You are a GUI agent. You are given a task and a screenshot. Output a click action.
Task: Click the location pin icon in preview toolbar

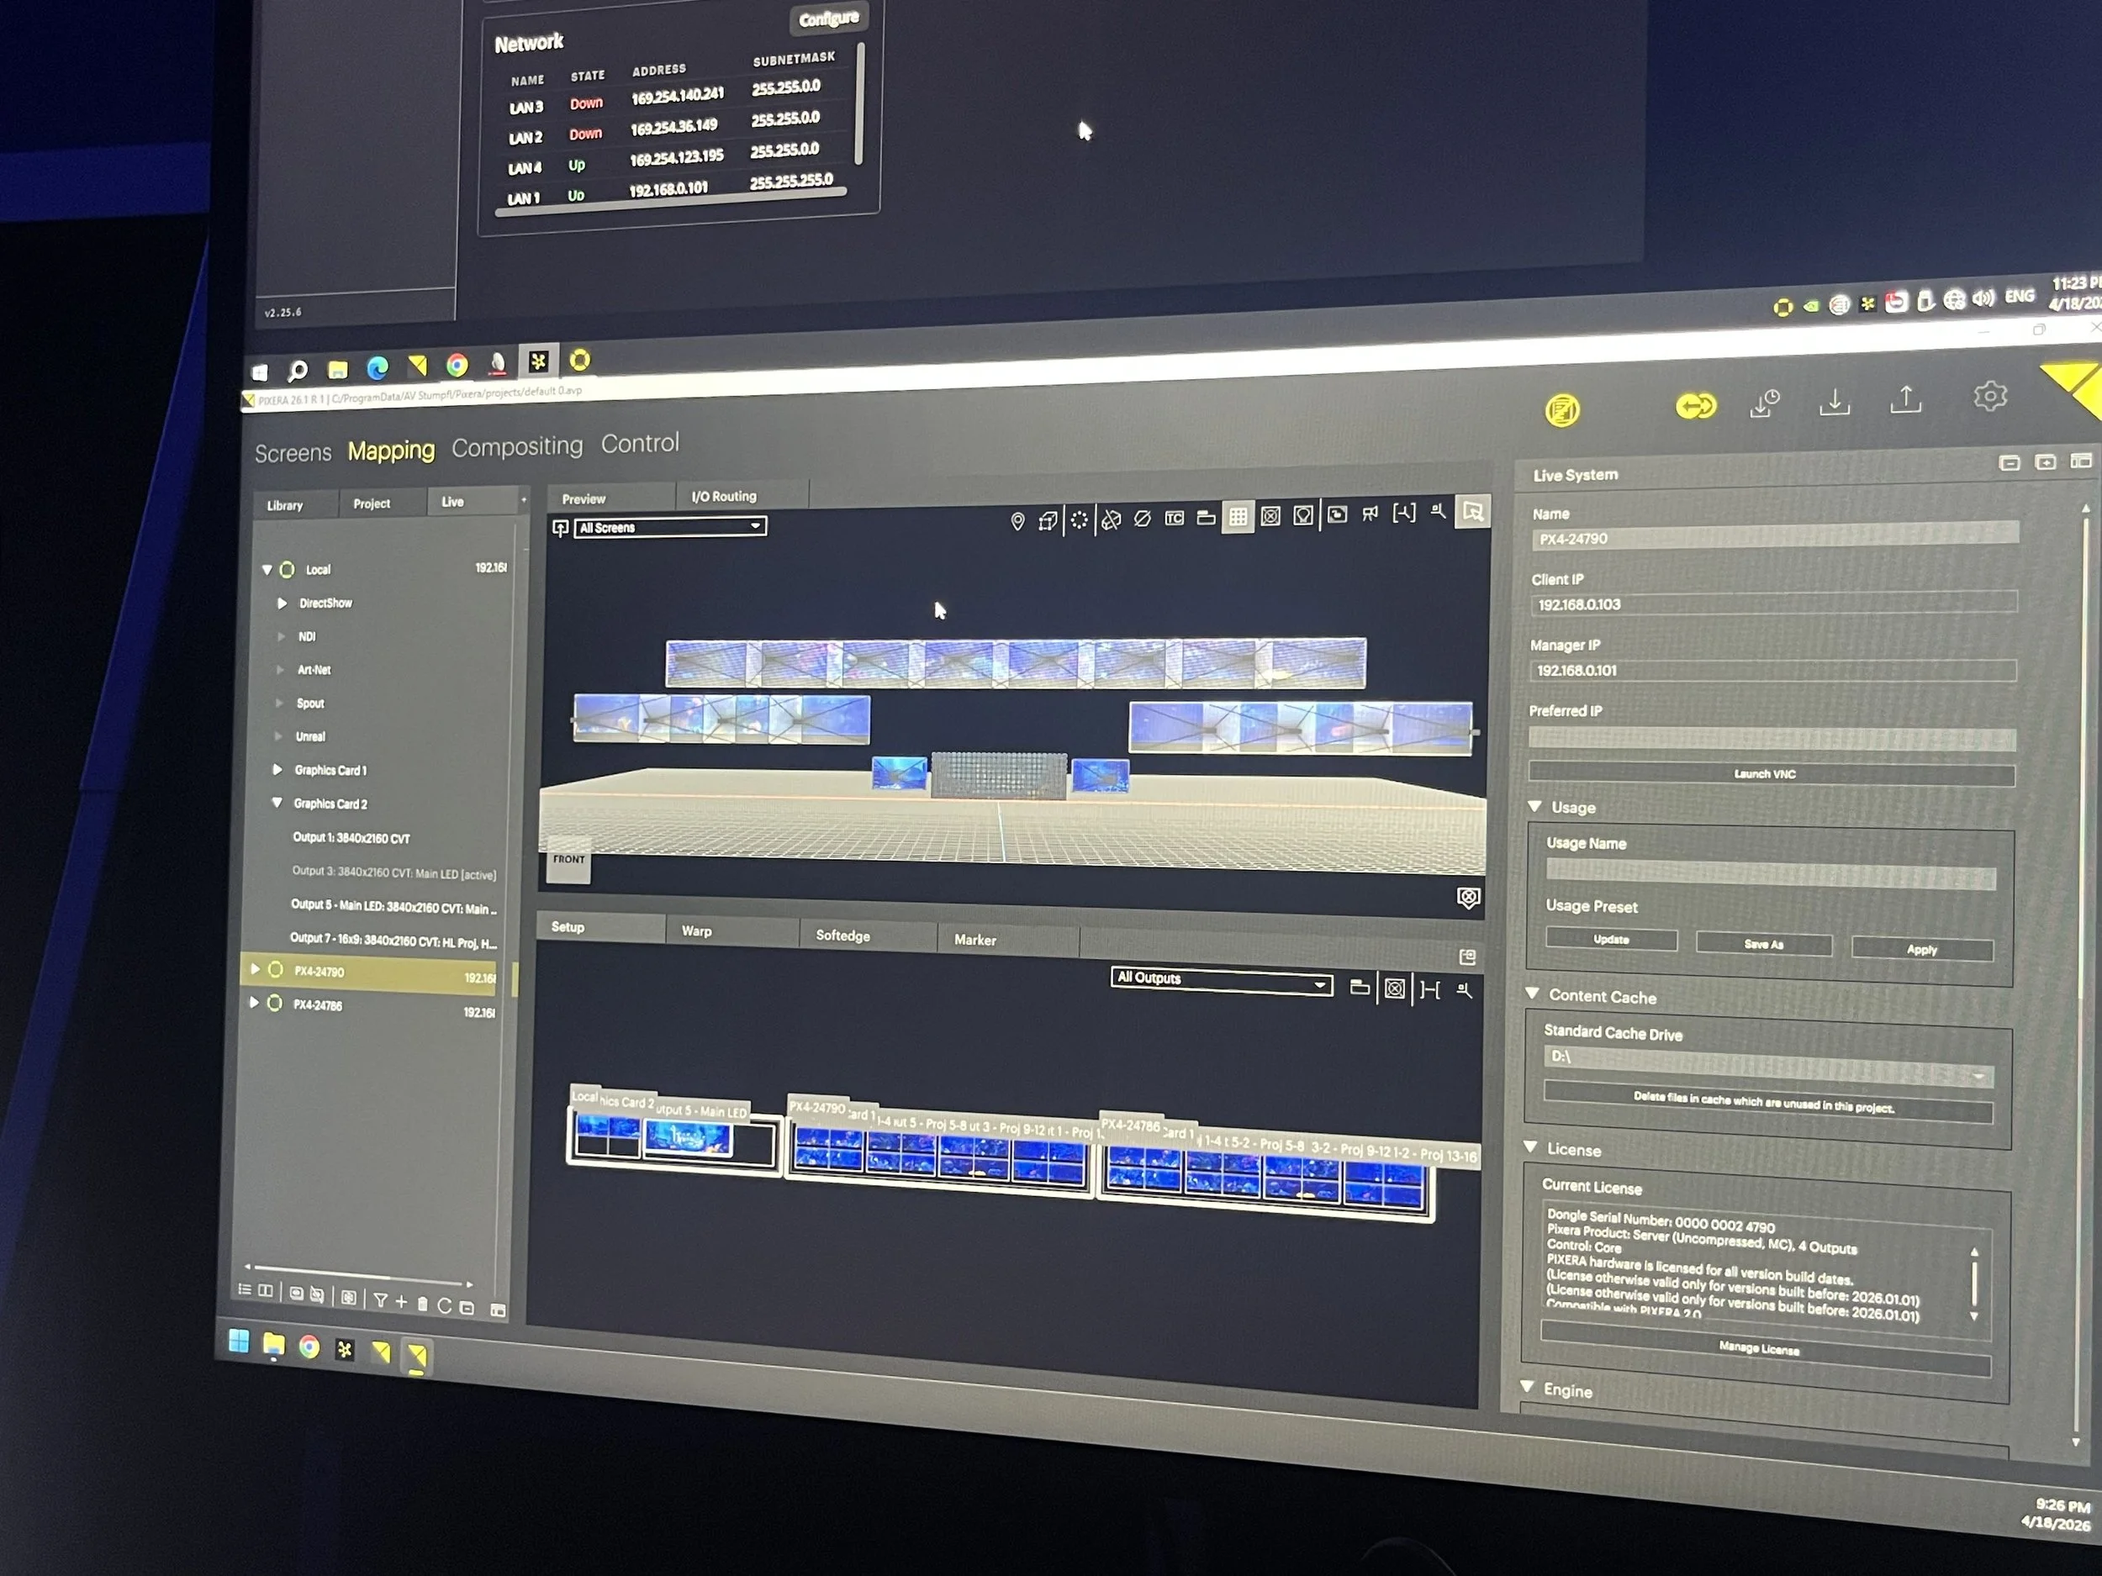pyautogui.click(x=1017, y=520)
